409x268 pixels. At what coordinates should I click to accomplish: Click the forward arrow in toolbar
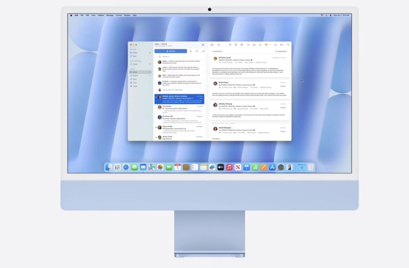[260, 45]
